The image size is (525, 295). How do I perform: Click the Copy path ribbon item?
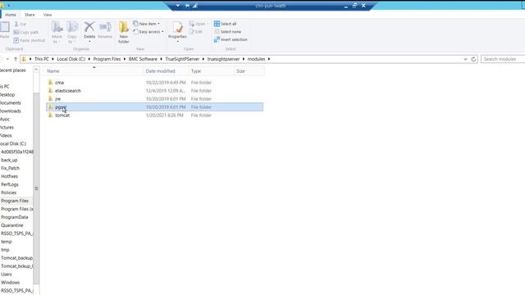[25, 33]
